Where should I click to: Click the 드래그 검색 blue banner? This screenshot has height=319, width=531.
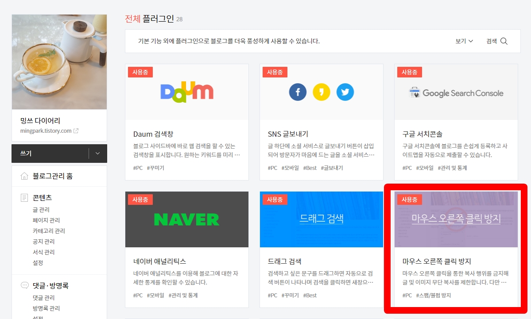click(x=322, y=219)
